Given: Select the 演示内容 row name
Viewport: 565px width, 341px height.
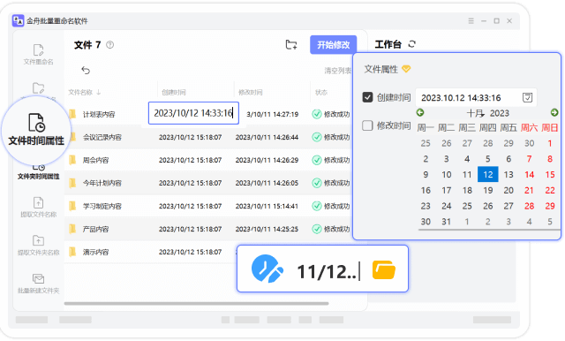Looking at the screenshot, I should tap(96, 252).
